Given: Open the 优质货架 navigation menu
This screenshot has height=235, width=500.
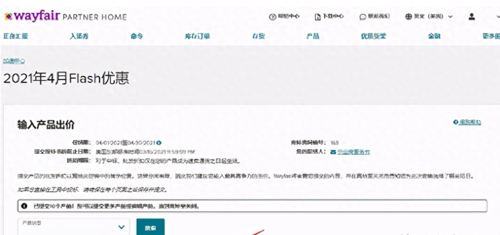Looking at the screenshot, I should click(373, 36).
